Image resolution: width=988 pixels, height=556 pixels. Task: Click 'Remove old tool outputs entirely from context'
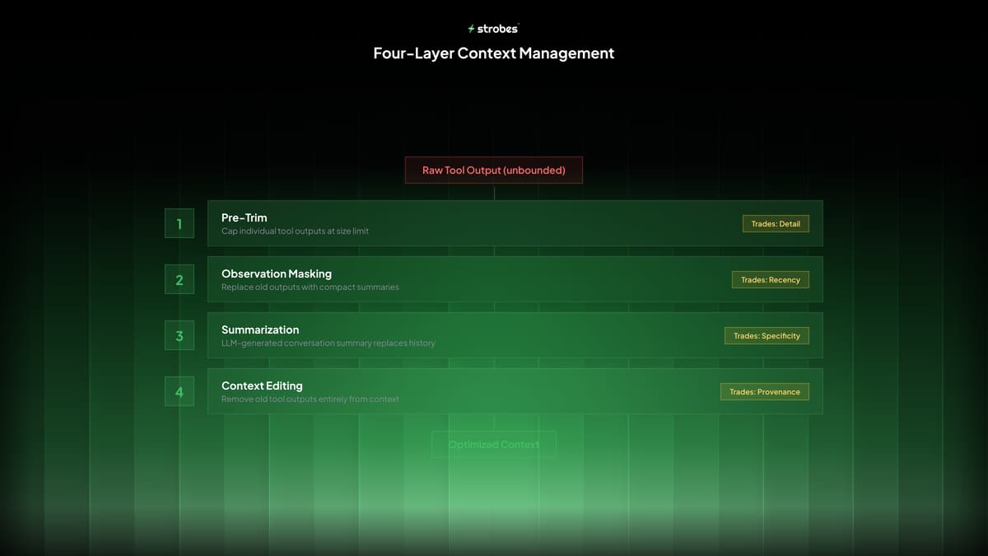(310, 399)
